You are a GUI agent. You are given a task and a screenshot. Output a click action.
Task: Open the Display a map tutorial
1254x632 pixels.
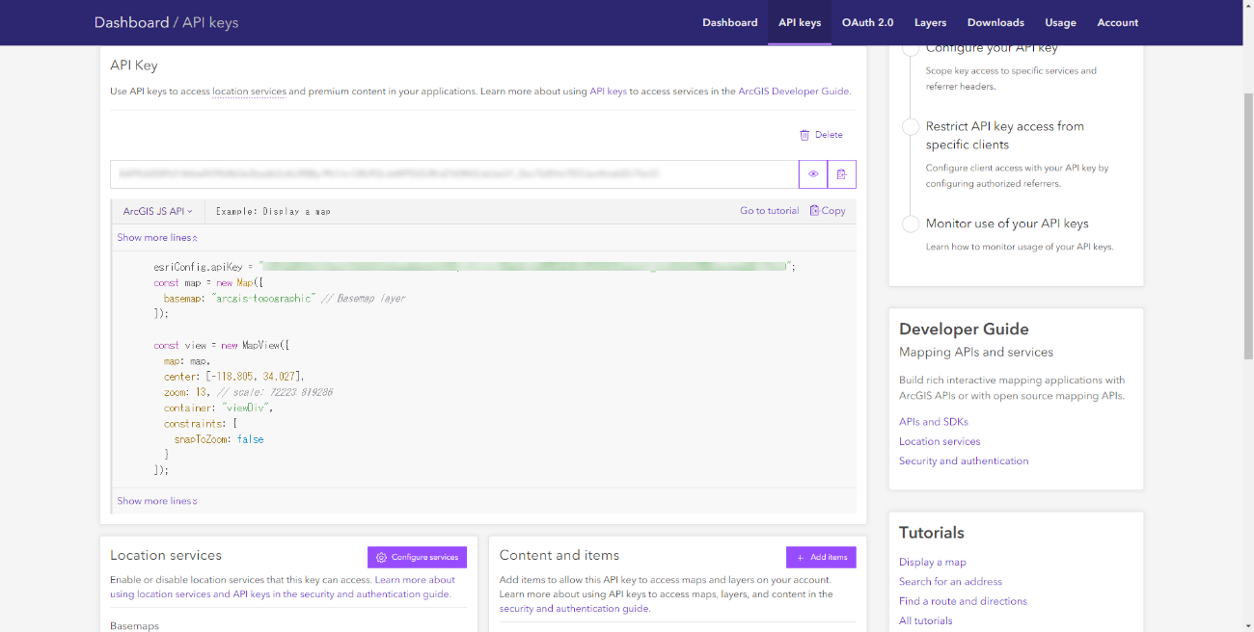point(932,562)
